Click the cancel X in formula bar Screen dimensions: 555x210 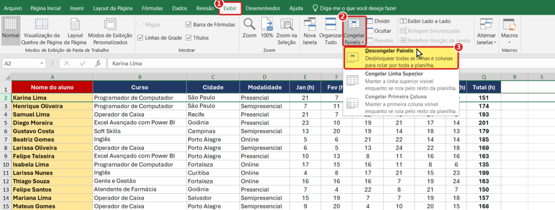pyautogui.click(x=67, y=63)
